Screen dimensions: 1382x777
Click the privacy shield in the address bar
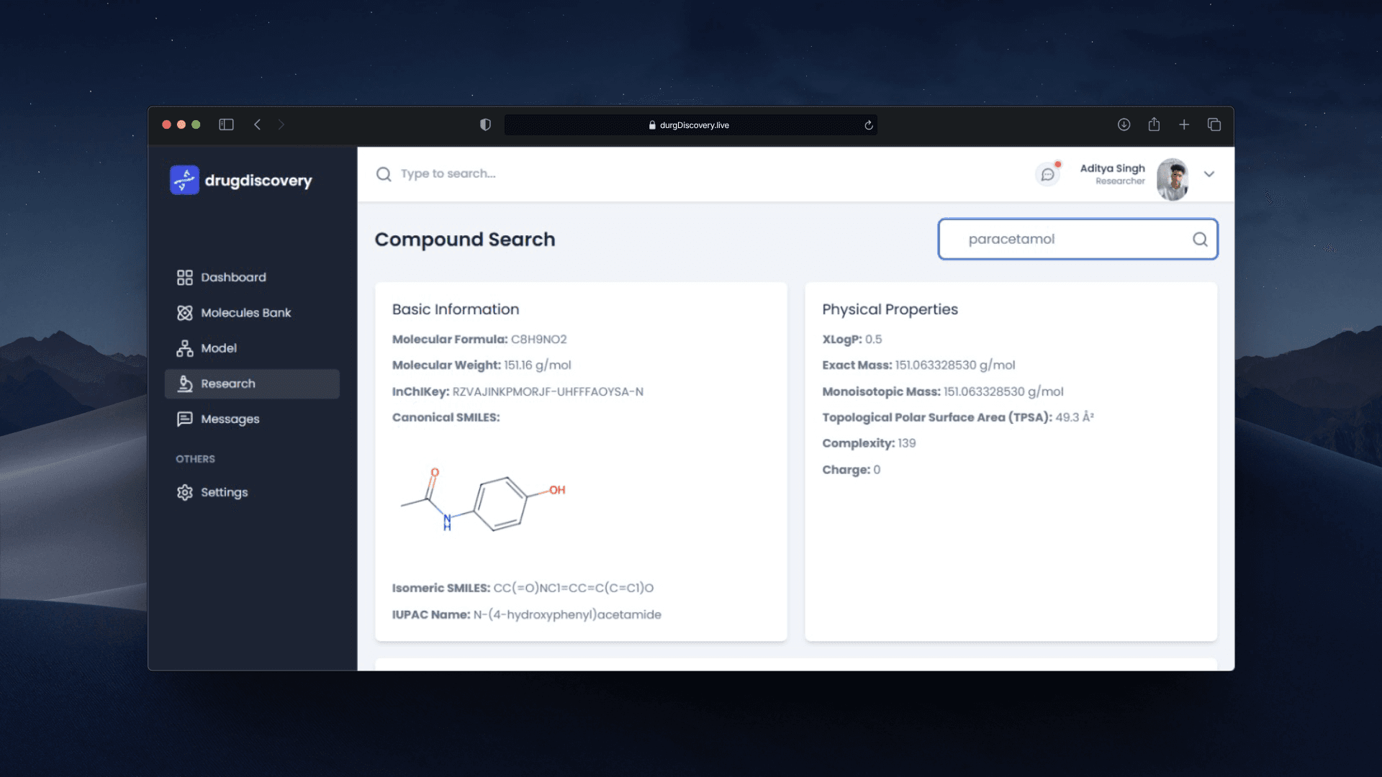[485, 124]
